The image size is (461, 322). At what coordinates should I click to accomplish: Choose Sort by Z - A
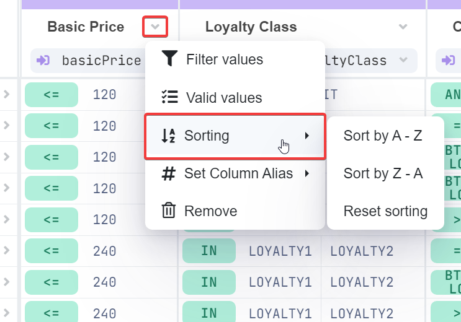[383, 174]
